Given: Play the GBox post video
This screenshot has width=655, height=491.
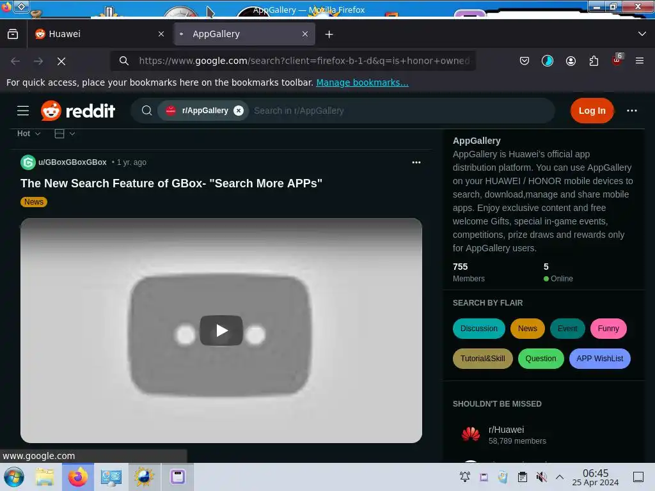Looking at the screenshot, I should click(x=221, y=331).
